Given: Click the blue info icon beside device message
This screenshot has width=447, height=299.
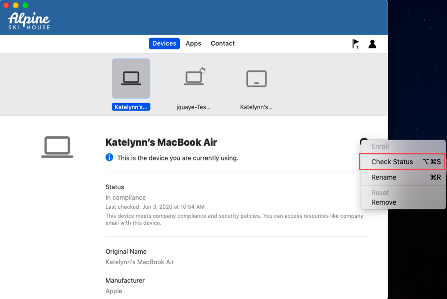Looking at the screenshot, I should pyautogui.click(x=109, y=157).
